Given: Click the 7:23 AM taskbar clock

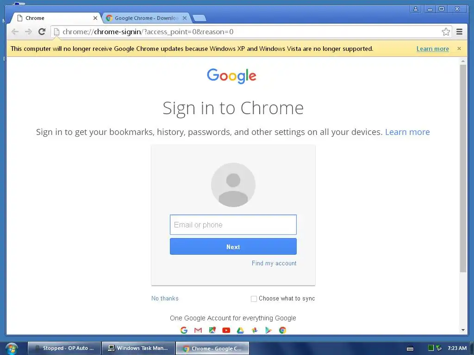Looking at the screenshot, I should click(x=457, y=348).
